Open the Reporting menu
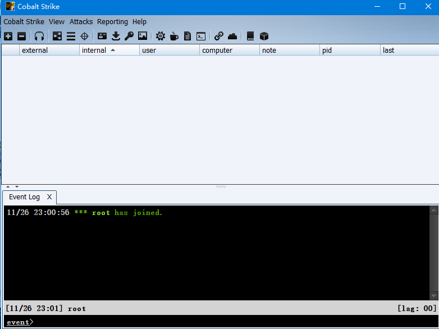The image size is (439, 329). pyautogui.click(x=112, y=21)
